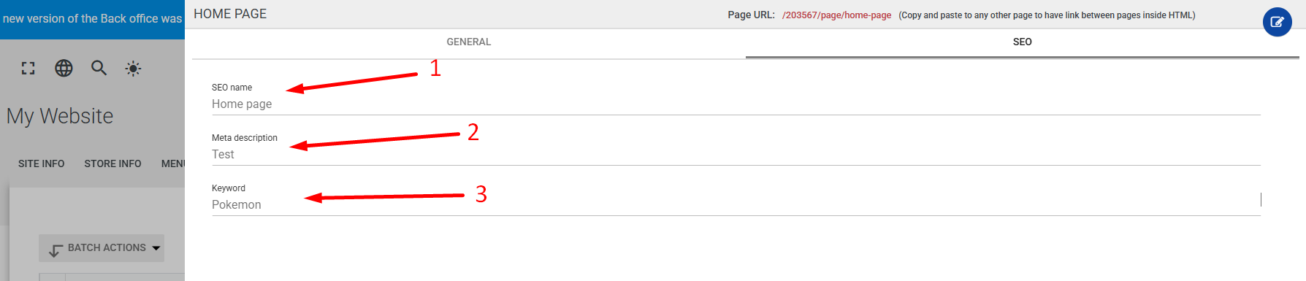Click the HOME PAGE panel heading

click(230, 14)
